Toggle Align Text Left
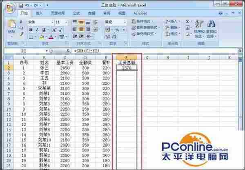Screen dimensions: 245x170 pos(75,29)
